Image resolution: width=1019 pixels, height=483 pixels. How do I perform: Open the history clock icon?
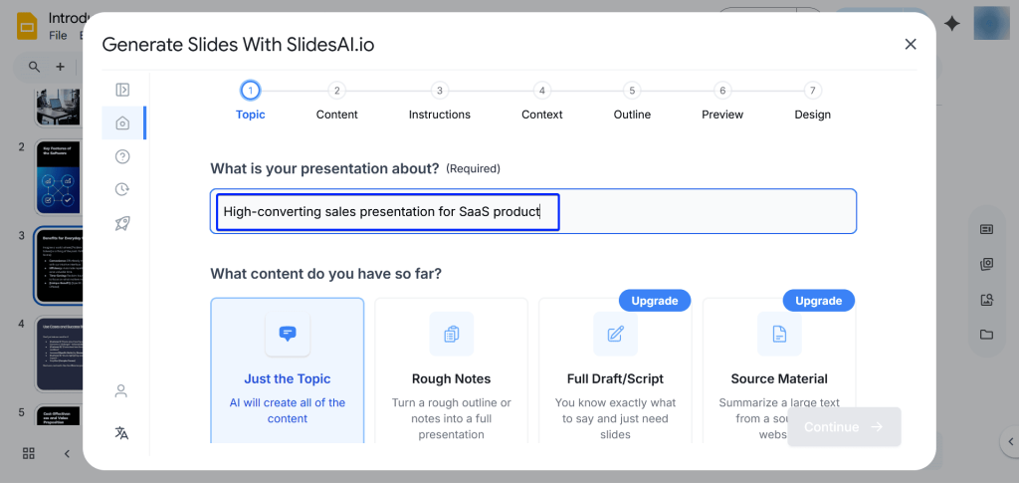tap(122, 189)
